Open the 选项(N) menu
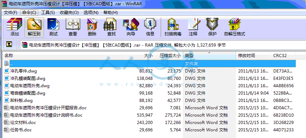 (91, 13)
